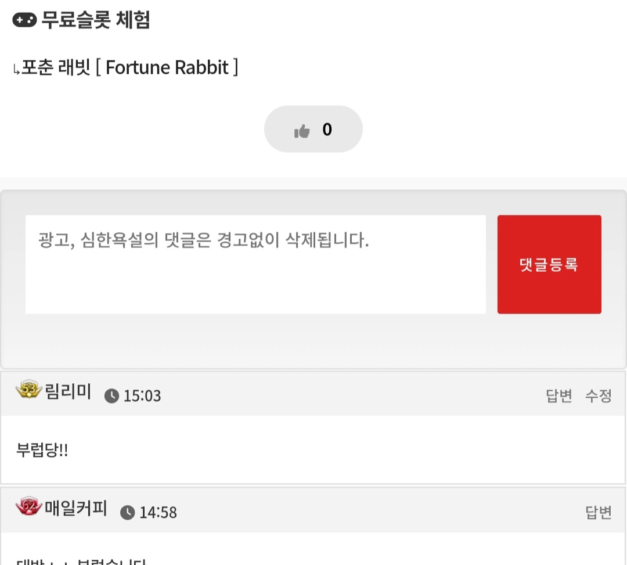Click the reply arrow before 포춘 래빗
The height and width of the screenshot is (565, 627).
pyautogui.click(x=16, y=70)
